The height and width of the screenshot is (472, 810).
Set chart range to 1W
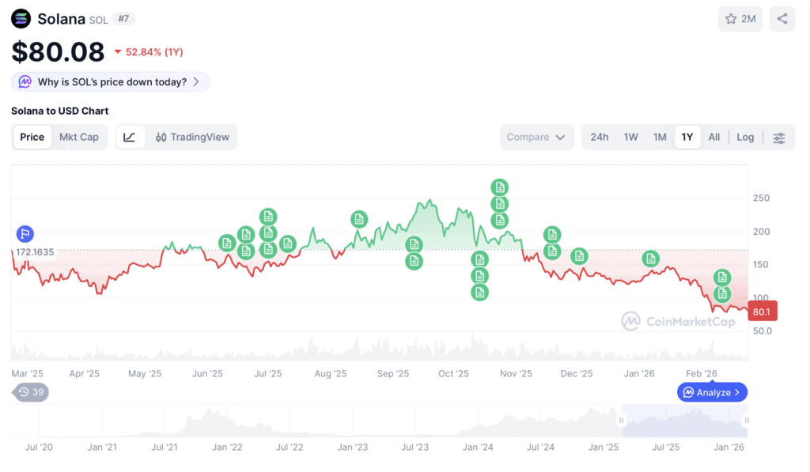tap(630, 137)
